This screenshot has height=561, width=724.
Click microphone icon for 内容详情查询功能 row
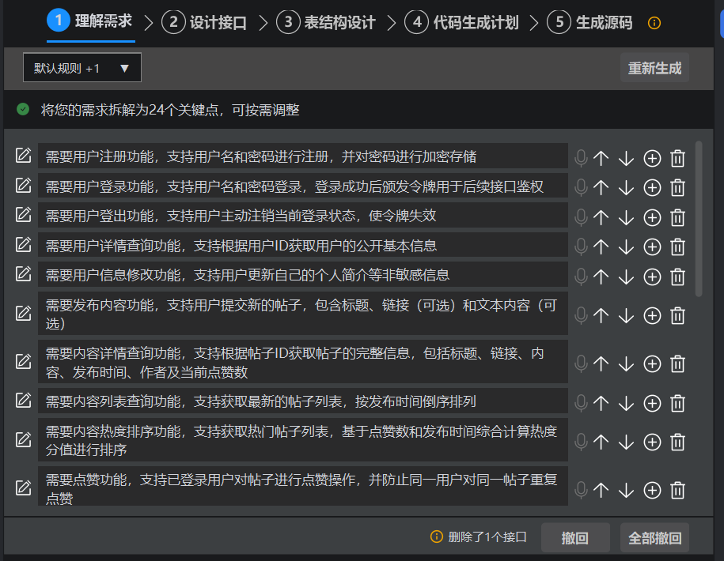pyautogui.click(x=581, y=363)
